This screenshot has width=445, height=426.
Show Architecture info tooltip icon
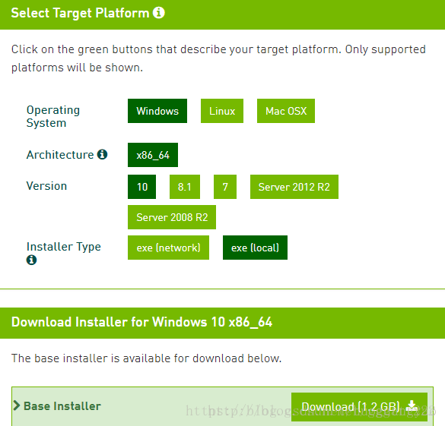tap(102, 154)
